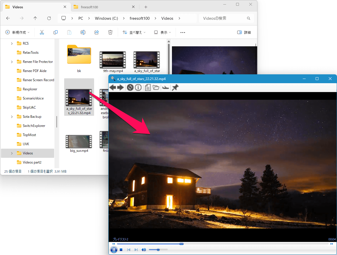Click the Videosの検索 search field
The image size is (337, 255).
tap(227, 18)
